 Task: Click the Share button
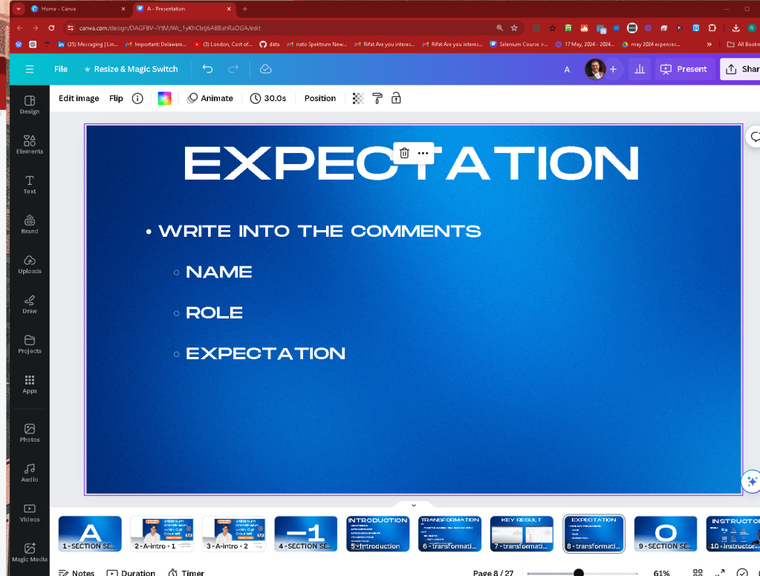[741, 69]
